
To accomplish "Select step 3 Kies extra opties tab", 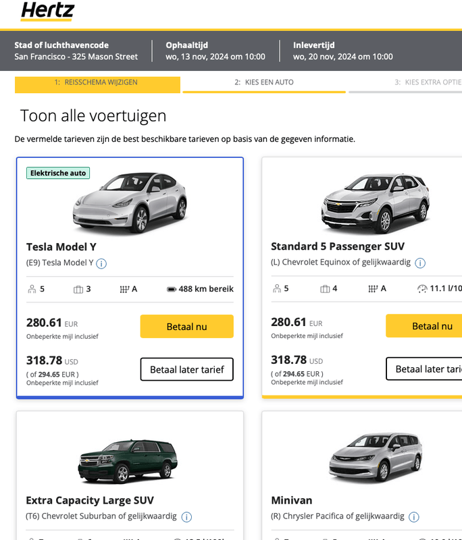I will (405, 84).
